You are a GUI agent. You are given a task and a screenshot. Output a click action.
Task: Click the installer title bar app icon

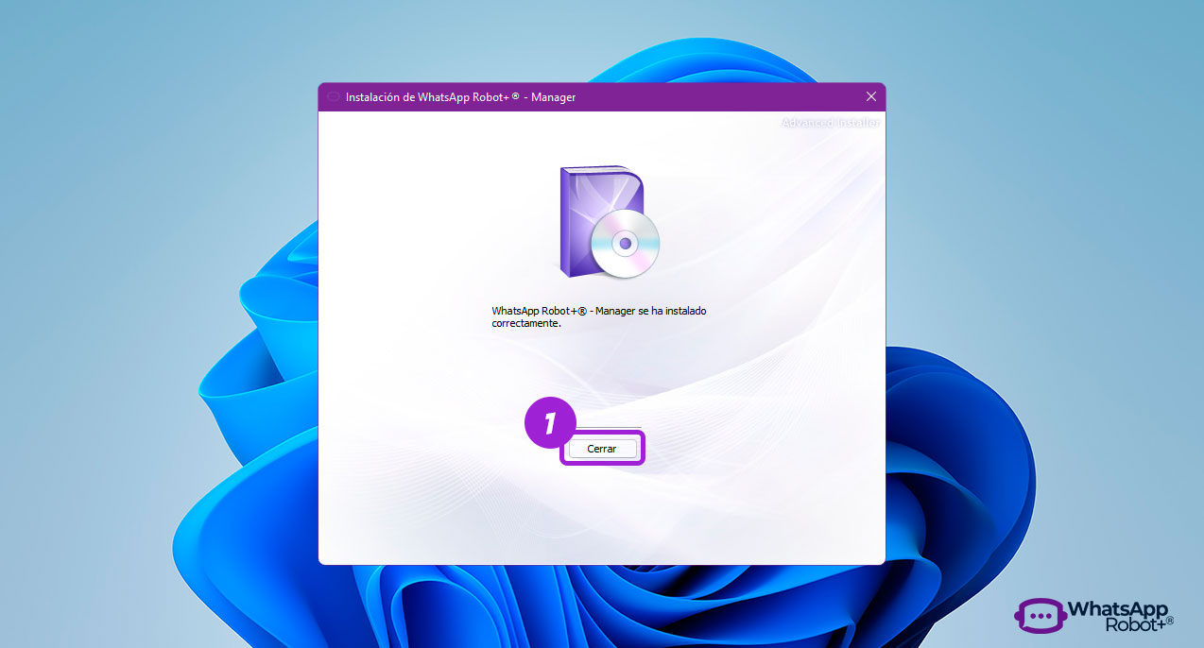[333, 96]
